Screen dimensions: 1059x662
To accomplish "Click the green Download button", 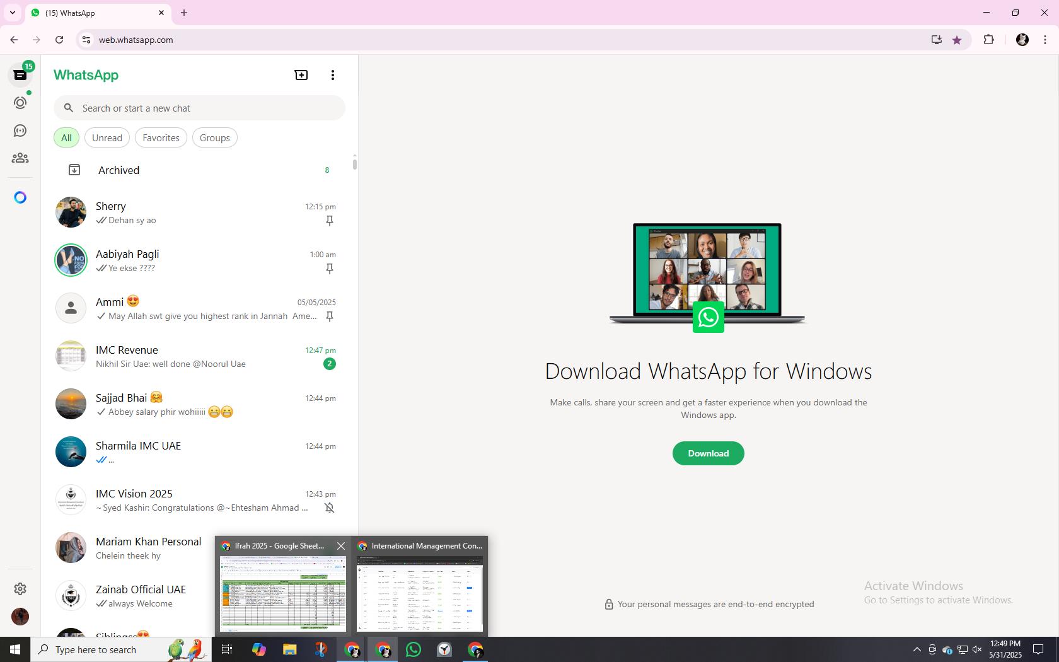I will point(708,453).
